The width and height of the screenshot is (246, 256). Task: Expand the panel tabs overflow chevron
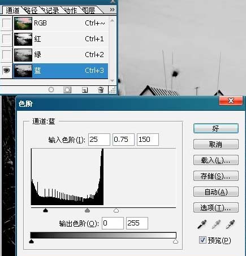113,10
